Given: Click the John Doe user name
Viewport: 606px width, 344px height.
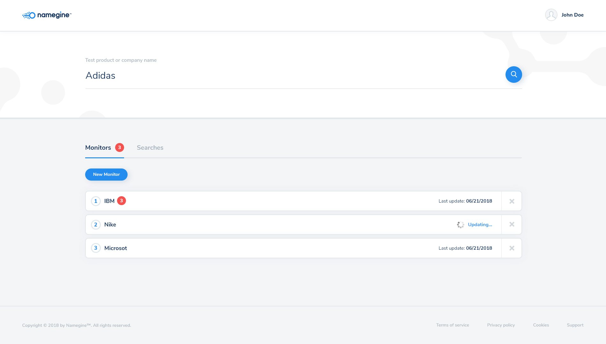Looking at the screenshot, I should (x=573, y=15).
